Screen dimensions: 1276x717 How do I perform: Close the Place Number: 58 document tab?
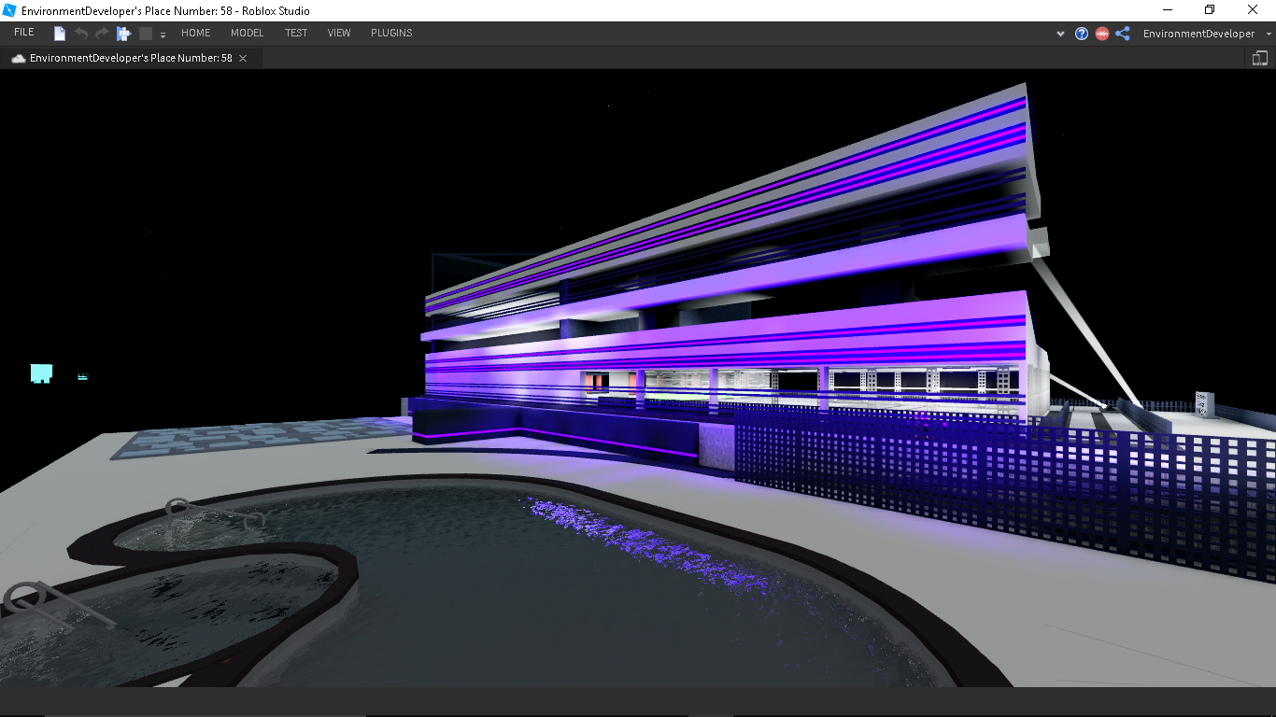point(243,58)
